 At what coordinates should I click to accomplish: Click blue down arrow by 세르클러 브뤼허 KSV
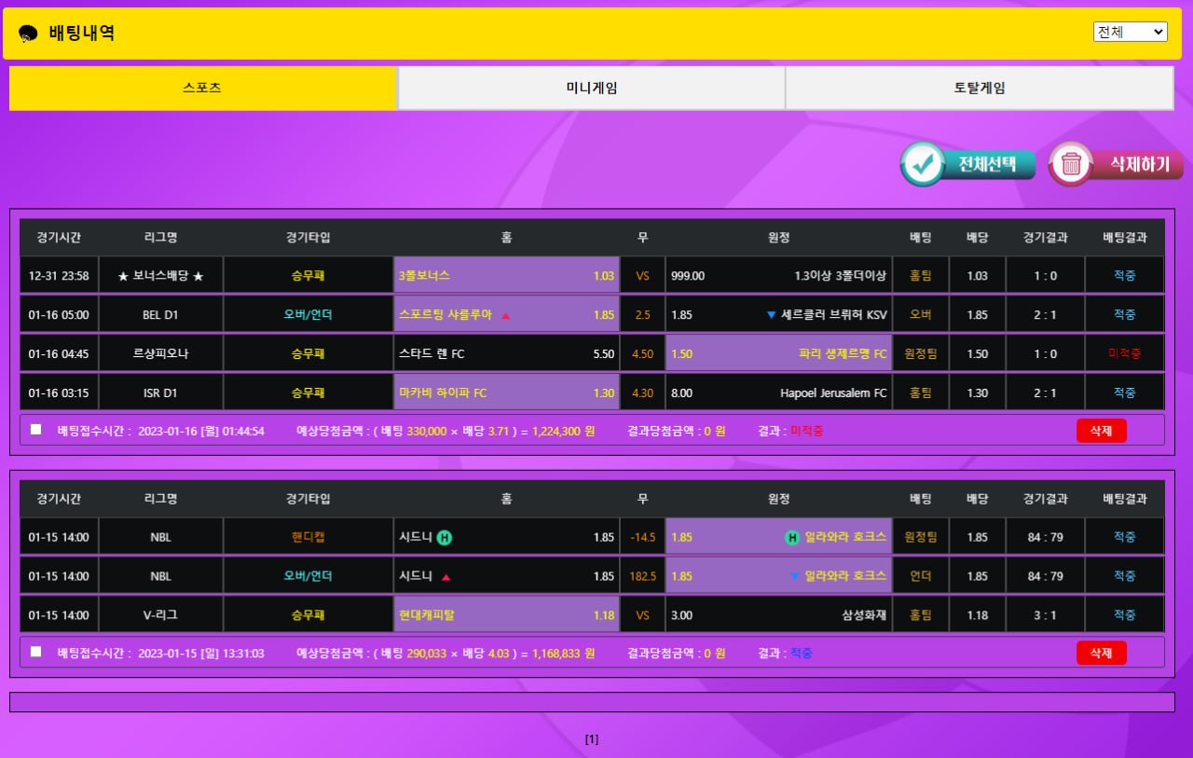(771, 315)
